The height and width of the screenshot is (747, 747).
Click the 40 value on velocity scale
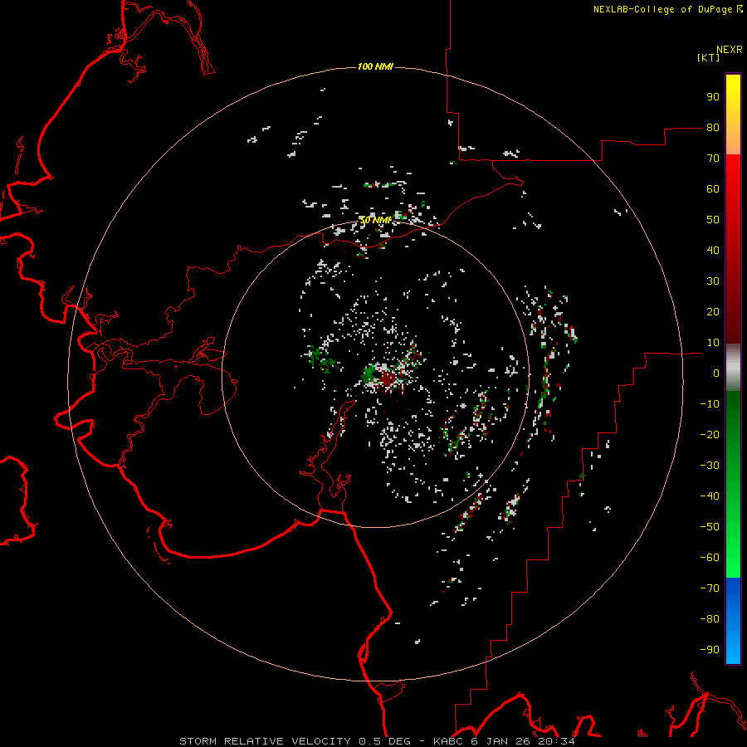tap(713, 250)
